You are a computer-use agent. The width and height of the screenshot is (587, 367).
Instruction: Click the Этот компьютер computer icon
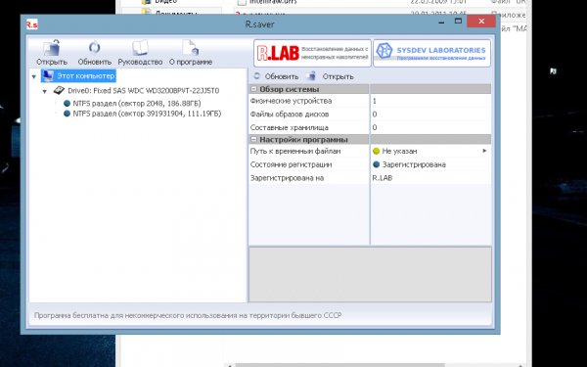click(x=48, y=76)
